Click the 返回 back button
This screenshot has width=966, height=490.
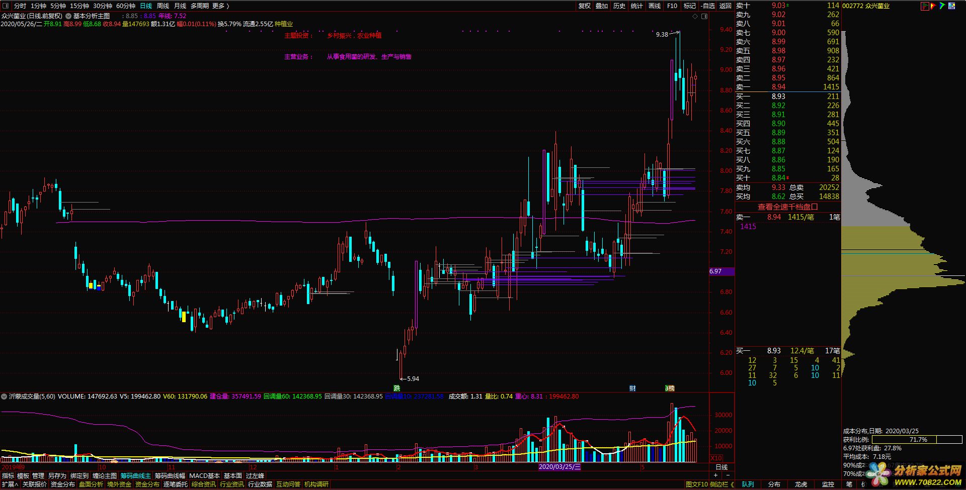[x=726, y=6]
